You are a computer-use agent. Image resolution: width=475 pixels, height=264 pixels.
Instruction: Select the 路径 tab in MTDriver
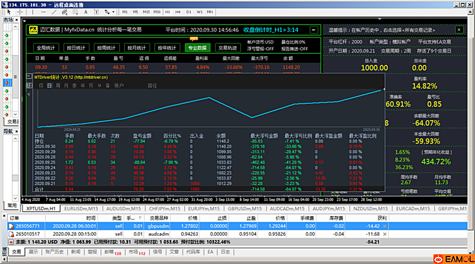coord(152,86)
